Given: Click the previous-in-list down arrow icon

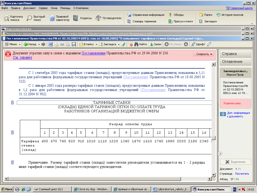Looking at the screenshot, I should tap(167, 44).
